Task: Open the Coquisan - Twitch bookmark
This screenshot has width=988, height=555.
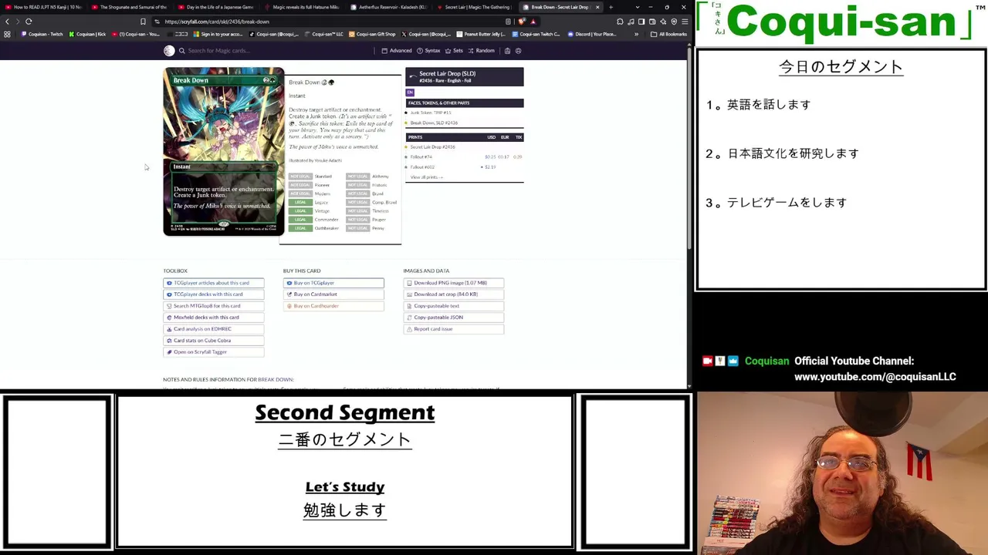Action: [42, 34]
